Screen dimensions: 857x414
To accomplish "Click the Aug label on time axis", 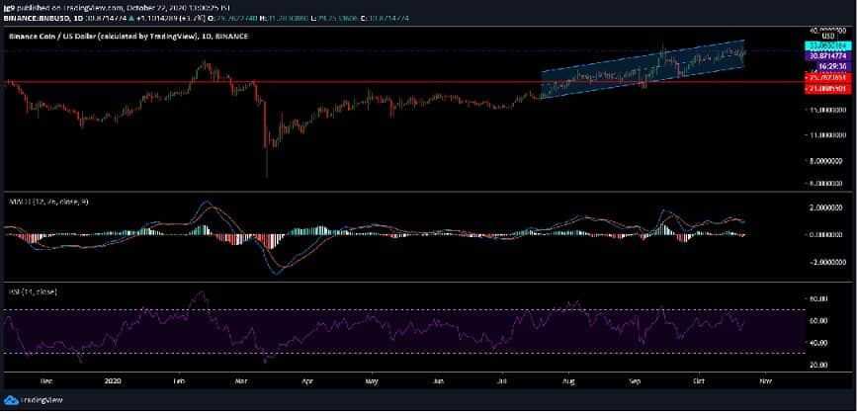I will [568, 378].
